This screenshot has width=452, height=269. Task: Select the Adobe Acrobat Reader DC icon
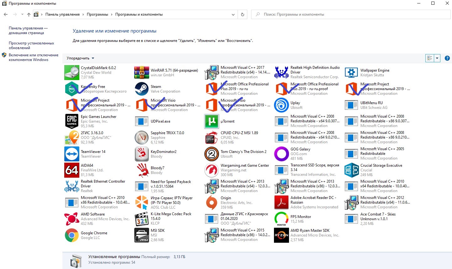pos(281,203)
